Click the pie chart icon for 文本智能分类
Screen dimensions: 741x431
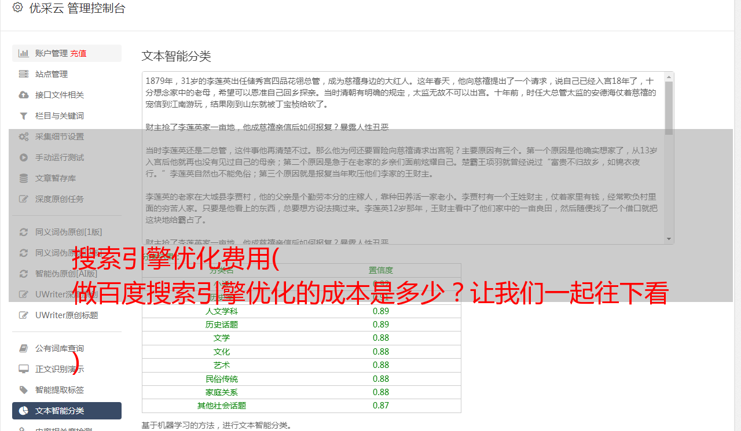(24, 411)
